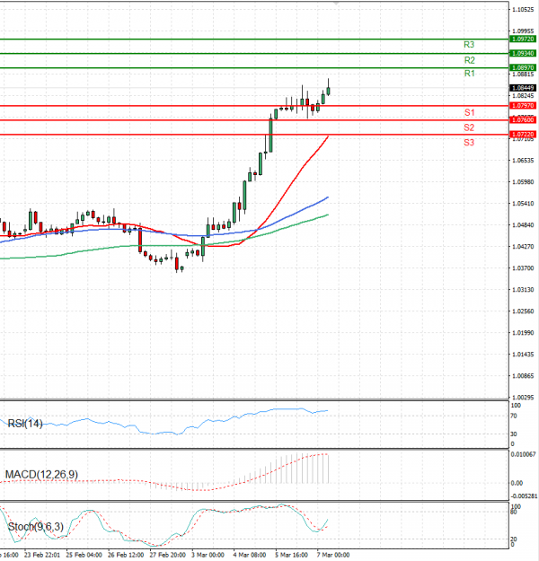Viewport: 539px width, 561px height.
Task: Click the MACD -0.005281 scale value
Action: 524,496
